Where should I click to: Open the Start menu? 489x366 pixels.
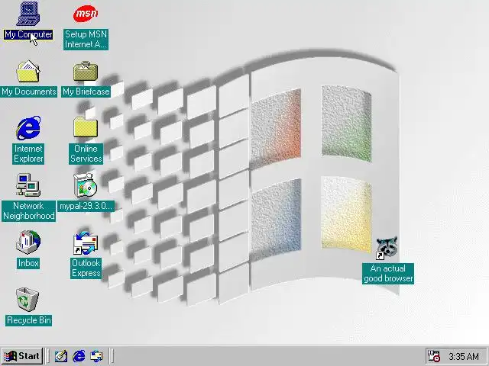tap(22, 356)
